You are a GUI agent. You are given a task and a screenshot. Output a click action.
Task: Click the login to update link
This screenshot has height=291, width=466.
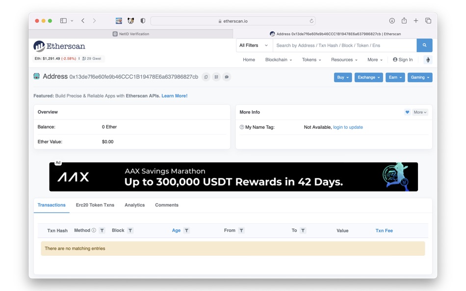pyautogui.click(x=348, y=127)
